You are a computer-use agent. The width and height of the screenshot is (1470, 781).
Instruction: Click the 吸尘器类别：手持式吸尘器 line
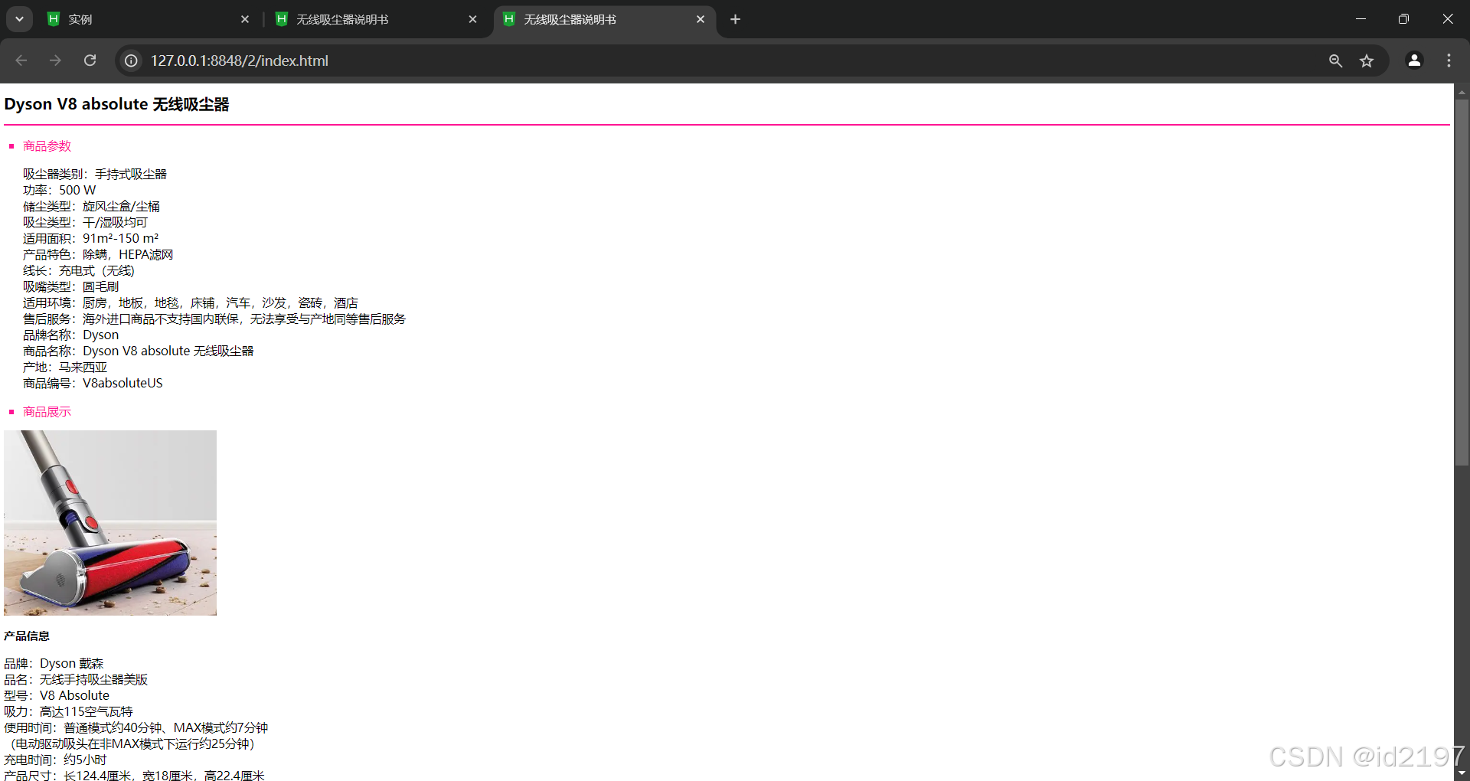pos(95,174)
